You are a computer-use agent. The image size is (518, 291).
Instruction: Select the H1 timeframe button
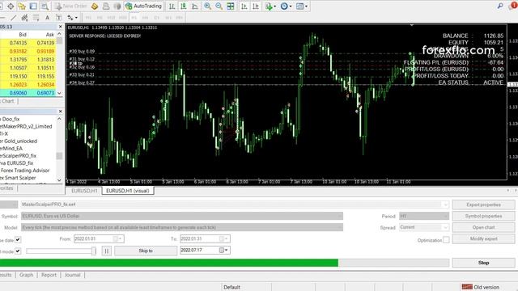point(134,18)
